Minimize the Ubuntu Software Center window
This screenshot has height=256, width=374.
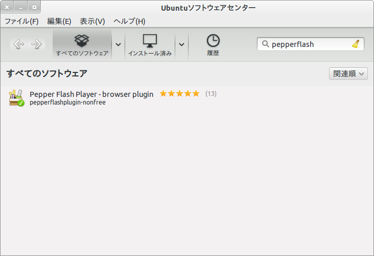pos(21,7)
